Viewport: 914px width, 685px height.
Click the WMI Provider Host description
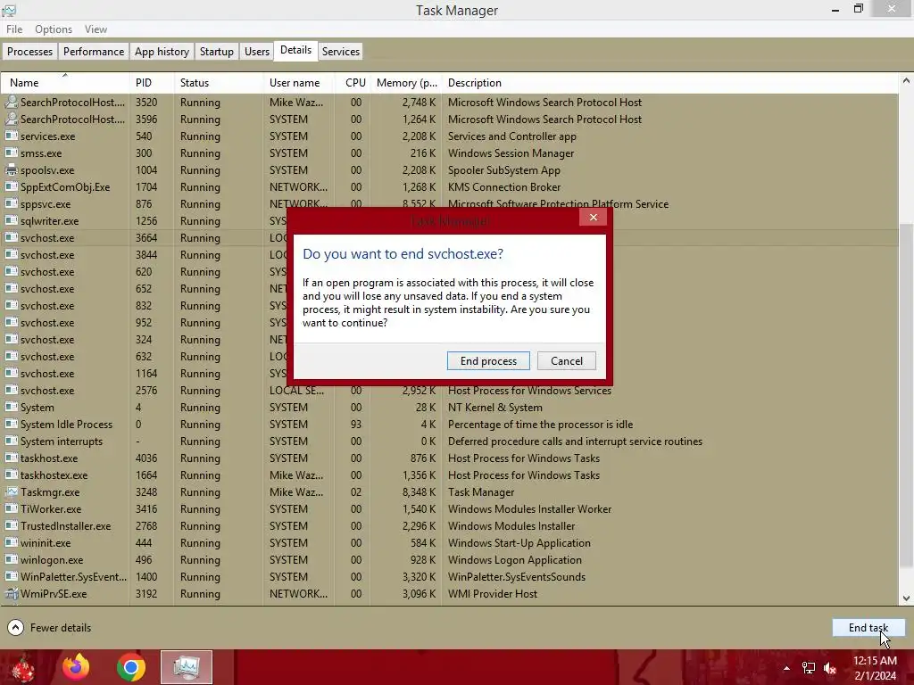click(x=493, y=593)
